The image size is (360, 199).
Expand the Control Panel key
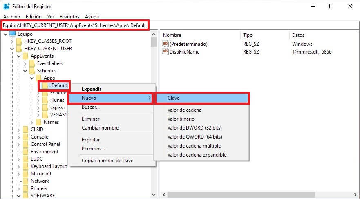(19, 144)
